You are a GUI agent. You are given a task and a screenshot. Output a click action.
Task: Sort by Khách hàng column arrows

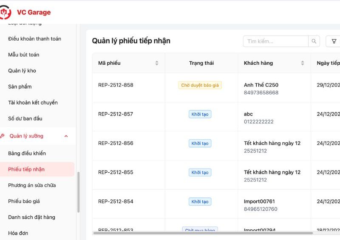(302, 63)
